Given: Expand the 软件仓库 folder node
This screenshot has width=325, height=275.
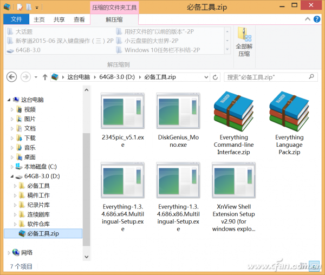Looking at the screenshot, I should (15, 224).
